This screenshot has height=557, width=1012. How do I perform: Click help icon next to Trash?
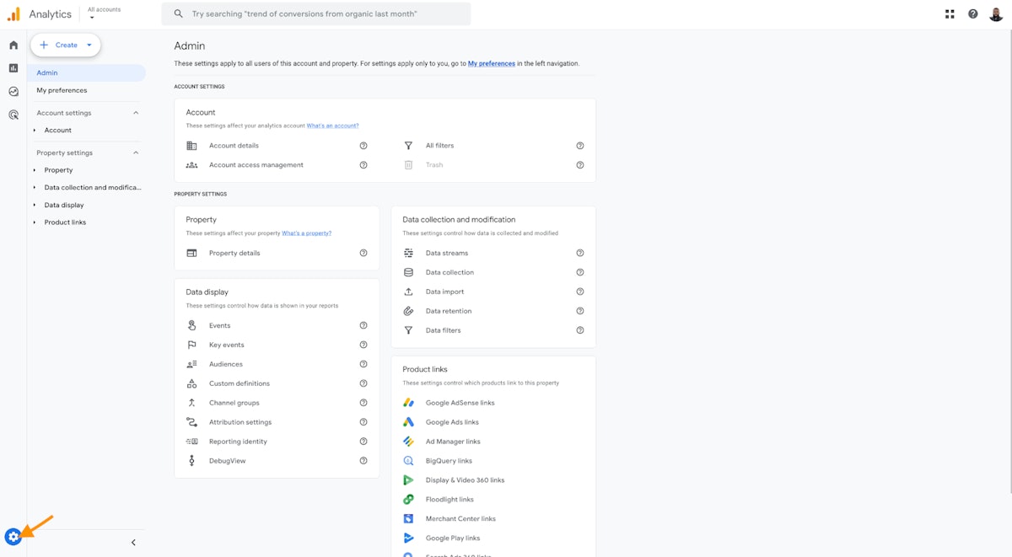[580, 165]
